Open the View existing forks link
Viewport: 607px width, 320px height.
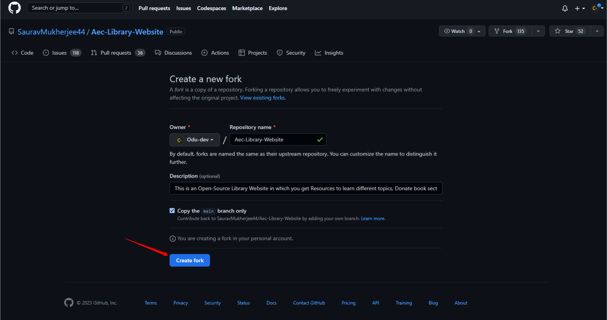point(263,98)
